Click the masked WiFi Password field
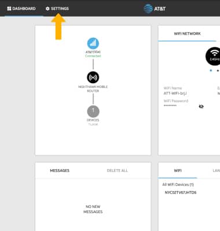This screenshot has height=231, width=220. [x=170, y=106]
